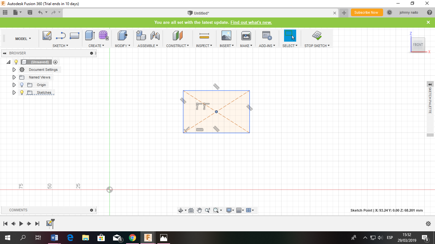Click the Insert image icon
The height and width of the screenshot is (244, 435).
pyautogui.click(x=226, y=35)
